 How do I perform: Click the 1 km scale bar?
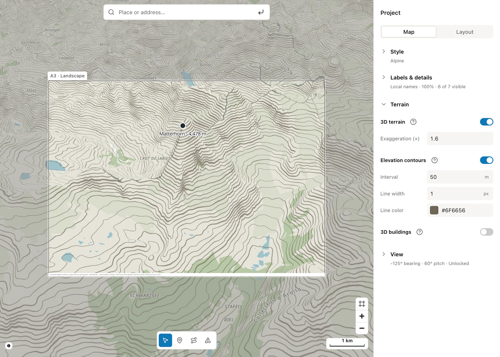347,343
